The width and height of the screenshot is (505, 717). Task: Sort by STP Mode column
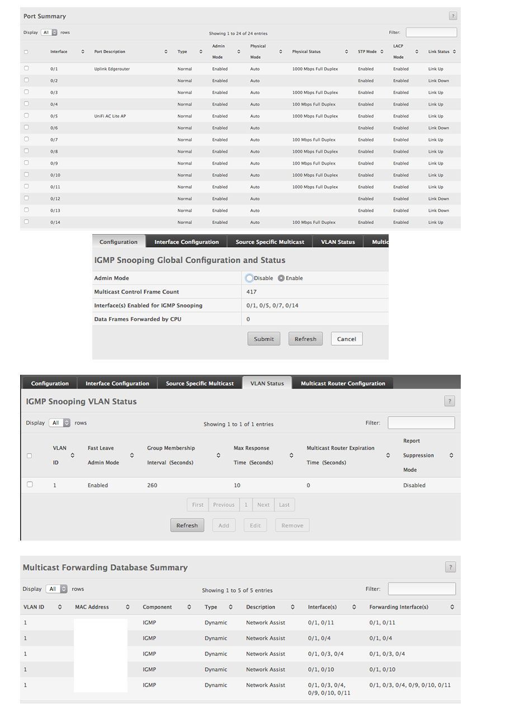[x=382, y=52]
